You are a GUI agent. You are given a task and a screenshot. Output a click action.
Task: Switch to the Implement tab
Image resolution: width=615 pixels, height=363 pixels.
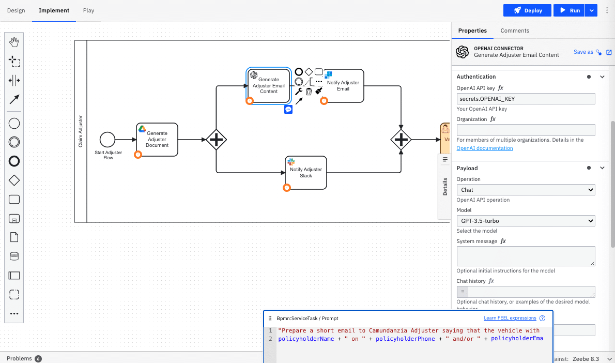pos(54,10)
